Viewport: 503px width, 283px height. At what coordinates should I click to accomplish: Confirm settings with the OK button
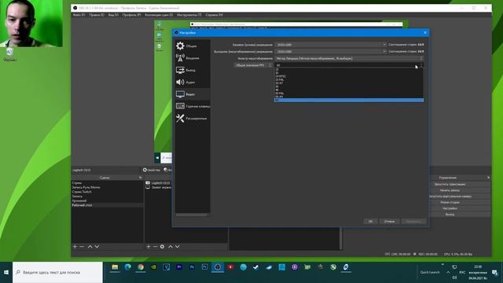click(x=370, y=222)
